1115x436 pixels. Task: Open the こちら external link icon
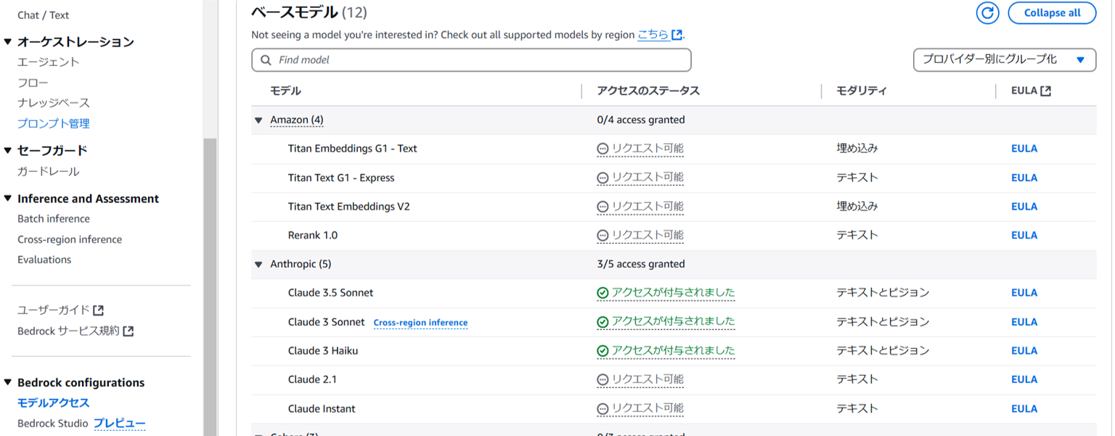click(x=677, y=34)
